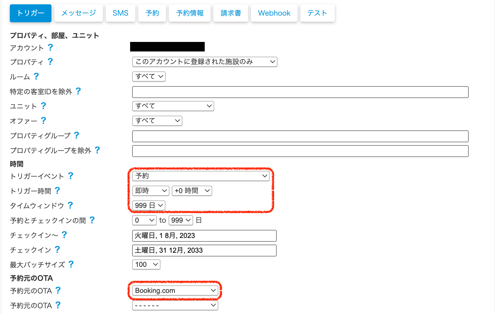495x314 pixels.
Task: Open the Webhook tab
Action: [274, 13]
